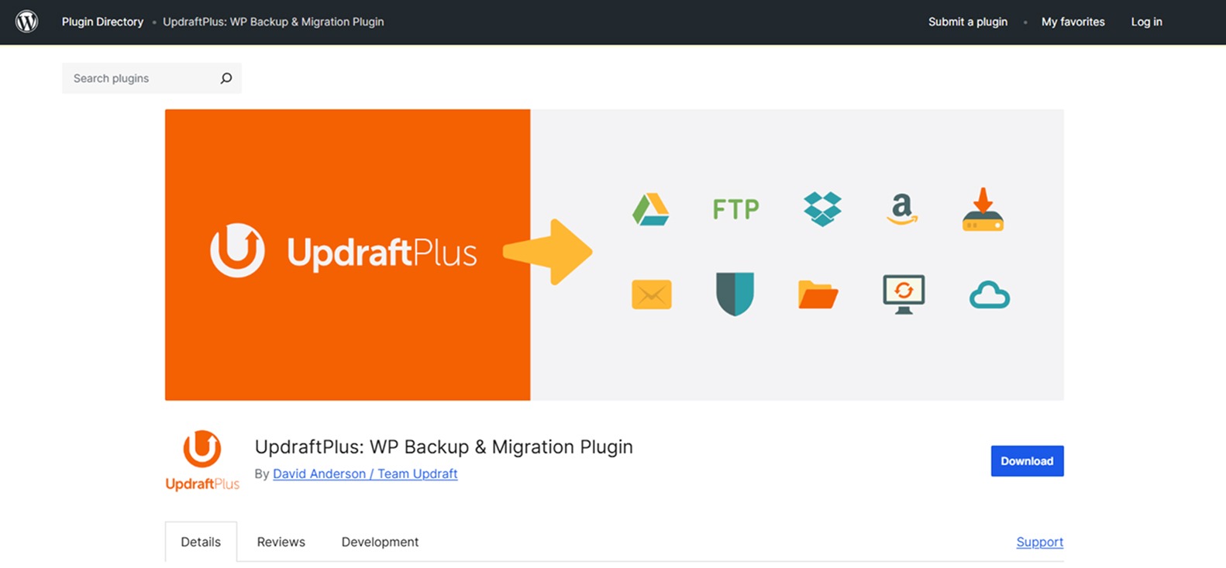Image resolution: width=1226 pixels, height=568 pixels.
Task: Click the yellow email envelope icon
Action: [x=651, y=294]
